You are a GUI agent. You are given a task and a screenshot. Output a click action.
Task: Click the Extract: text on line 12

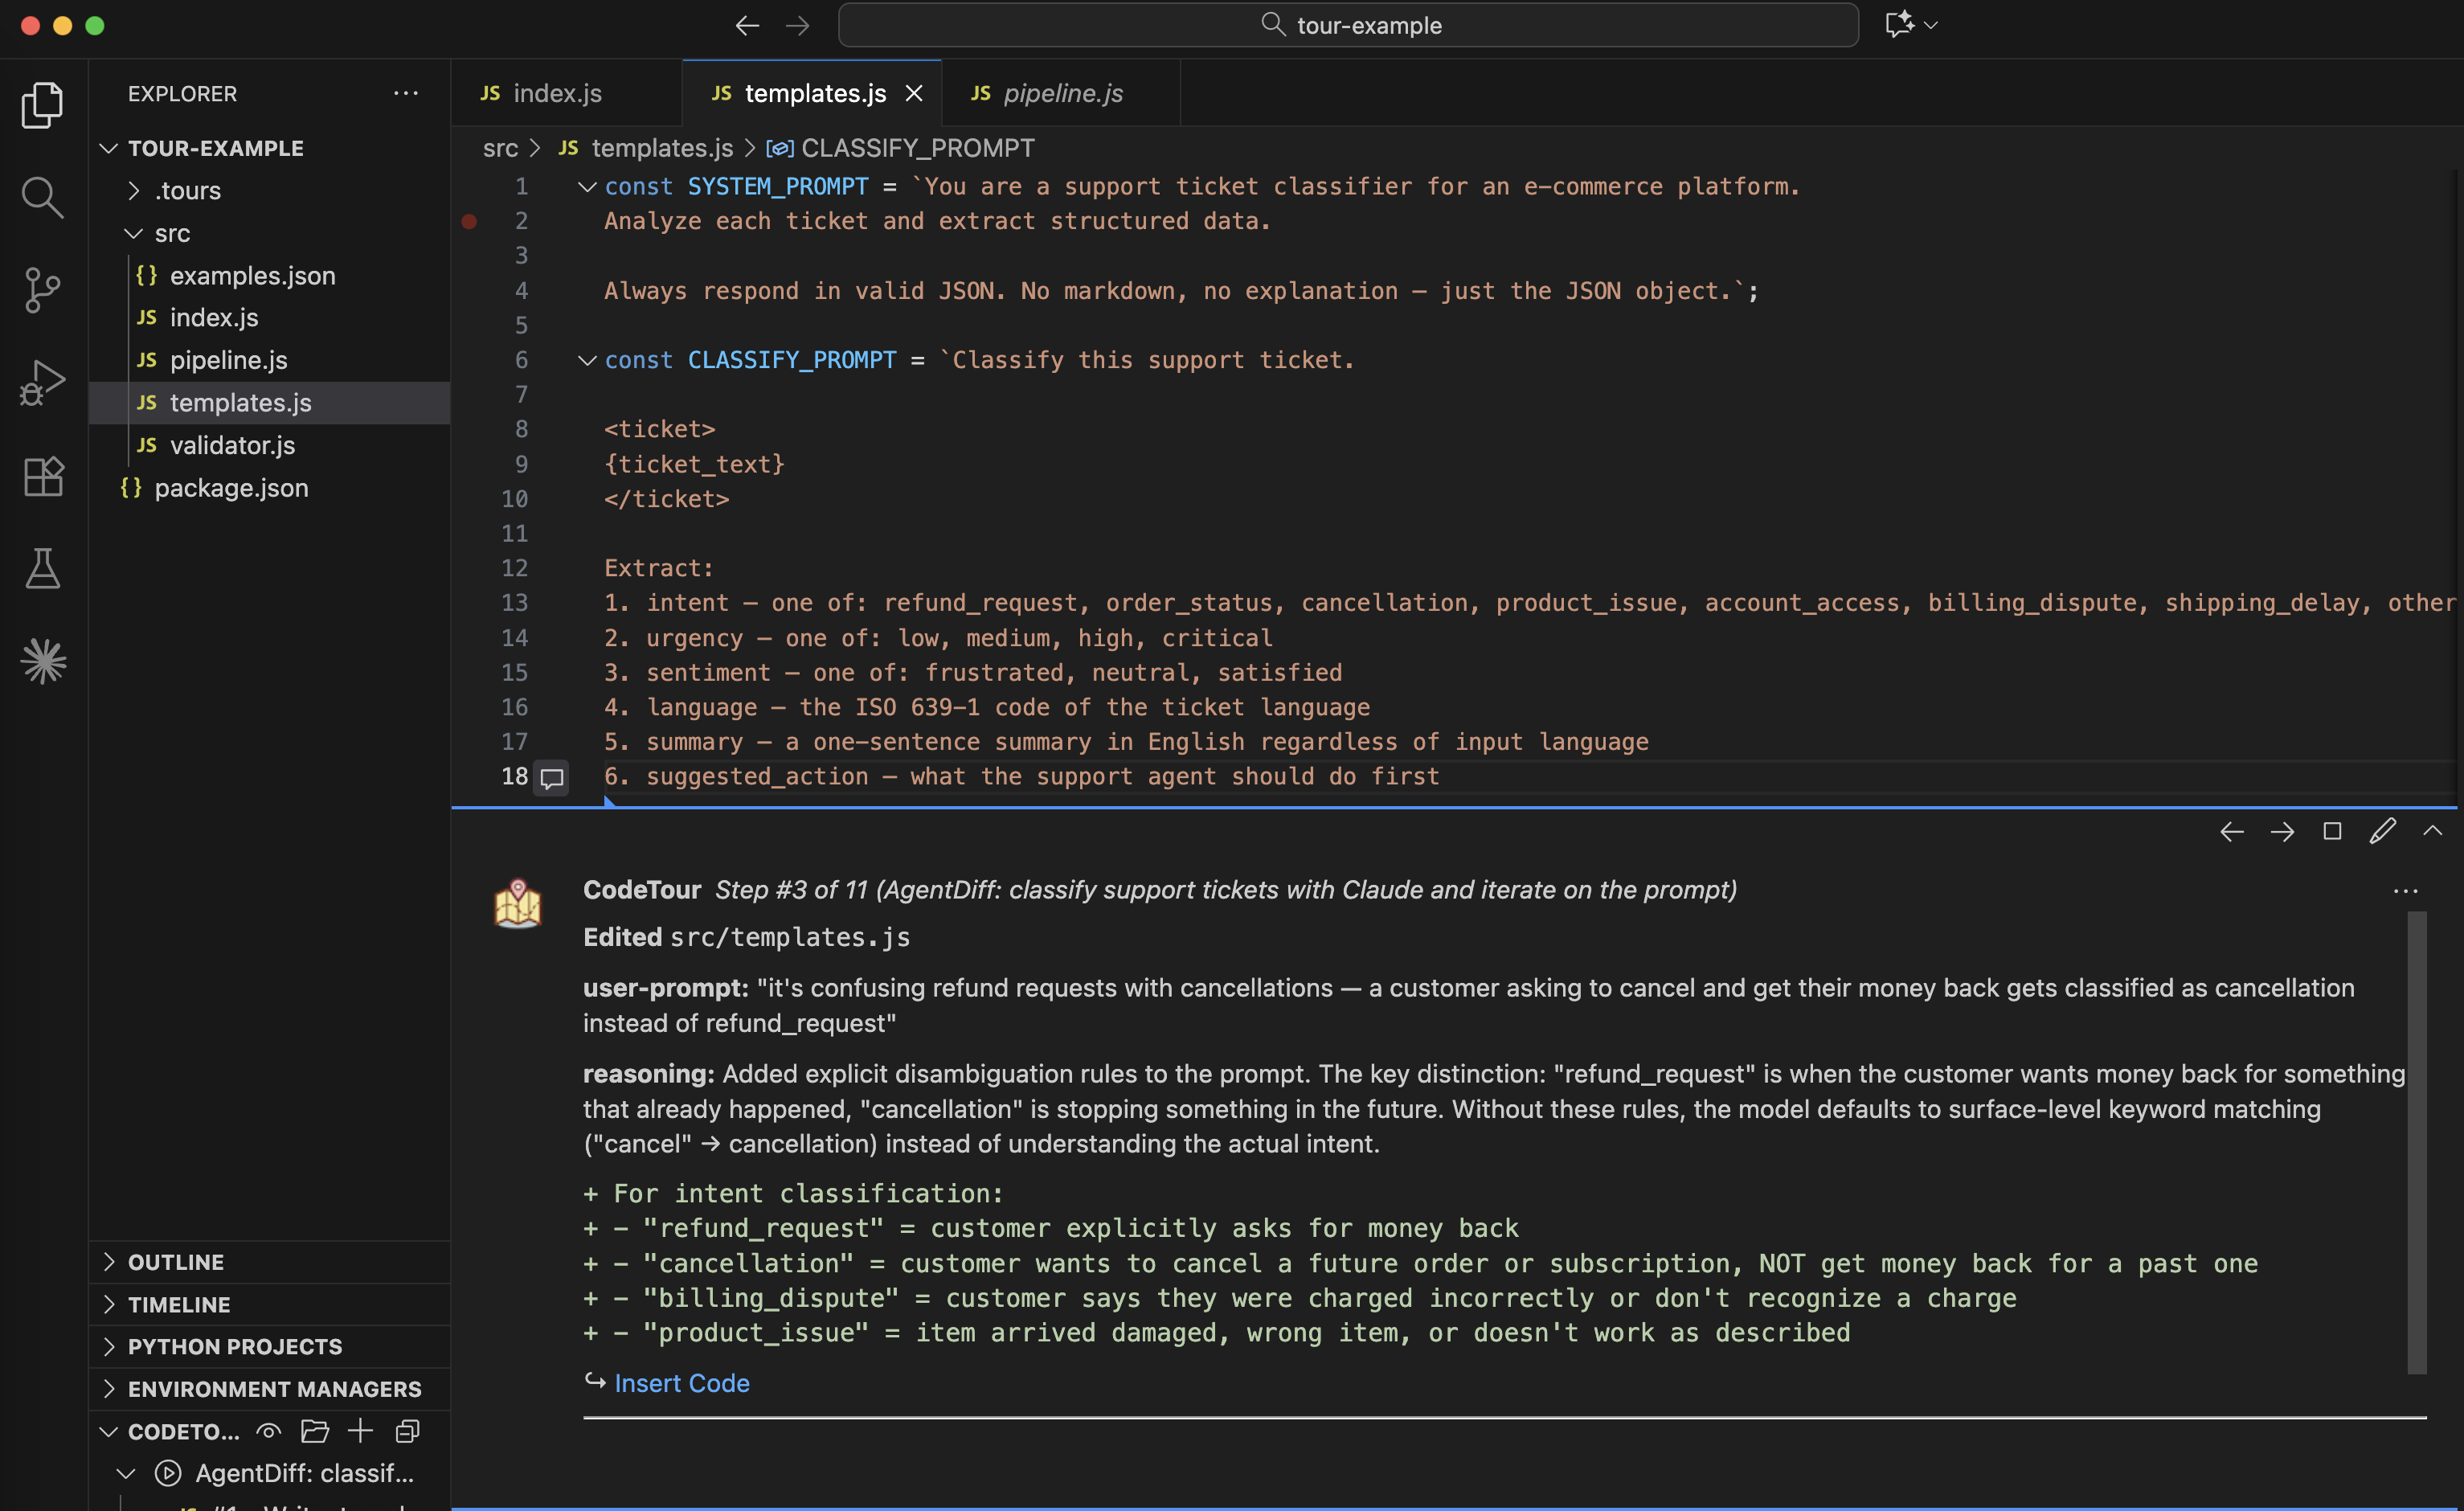point(658,568)
